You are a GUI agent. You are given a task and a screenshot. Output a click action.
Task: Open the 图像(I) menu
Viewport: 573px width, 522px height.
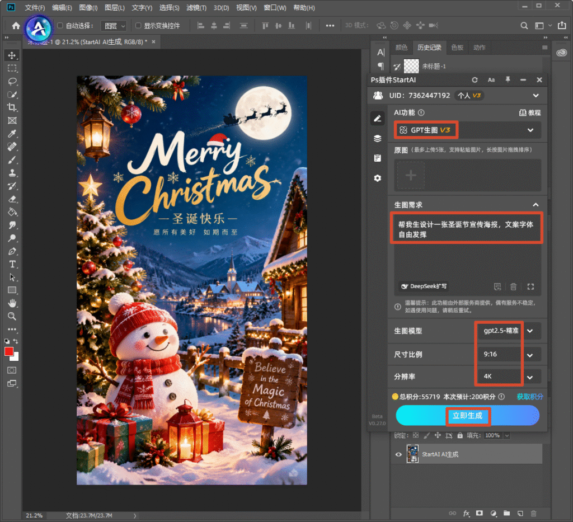[88, 8]
